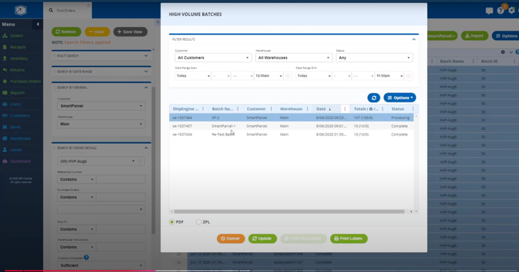Screen dimensions: 519x272
Task: Click the Refresh button in search panel
Action: 66,32
